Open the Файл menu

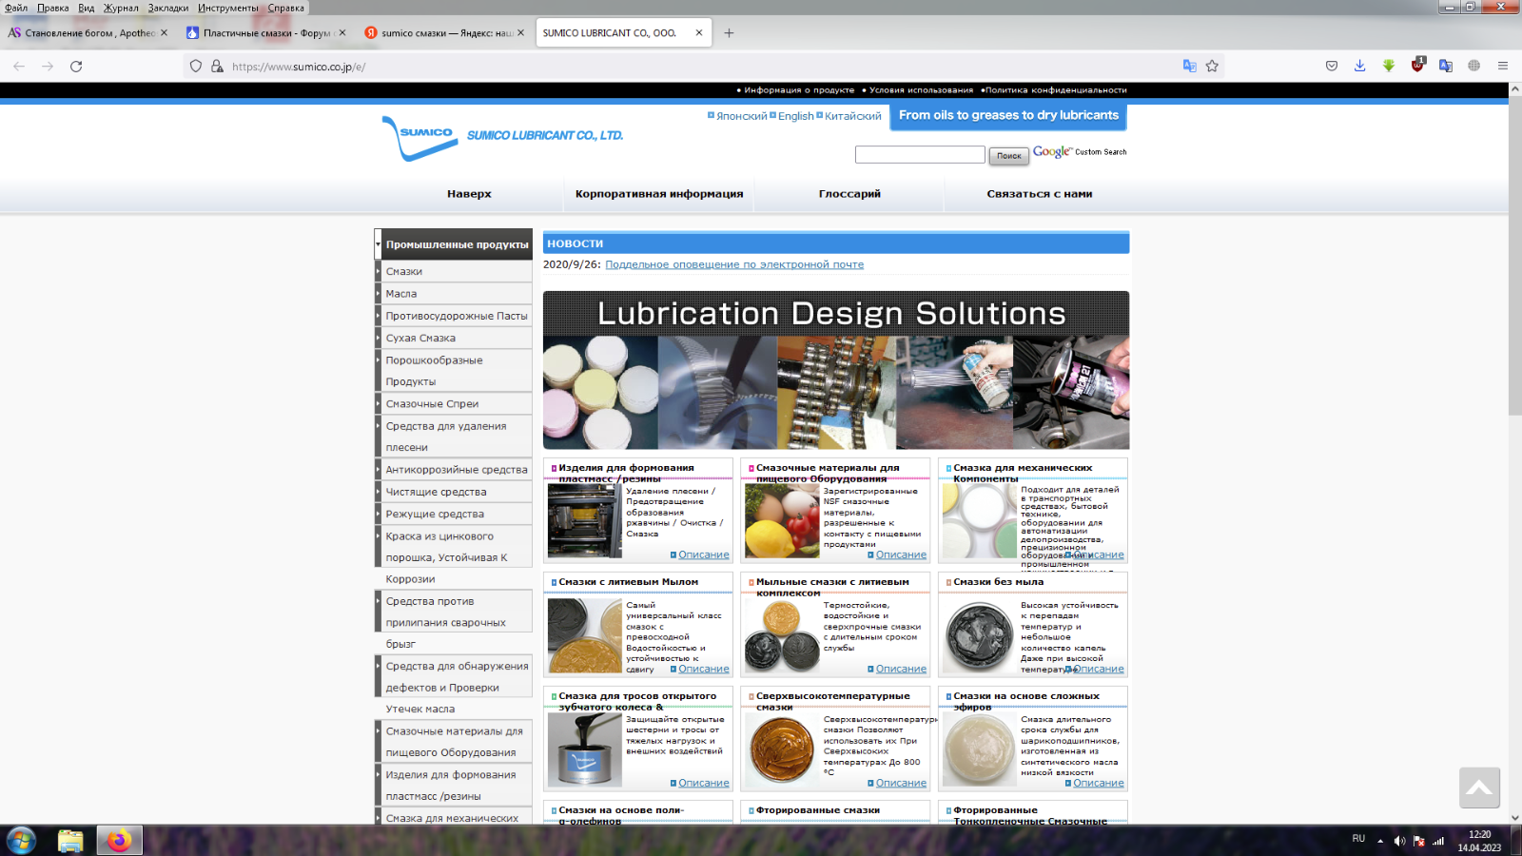pyautogui.click(x=16, y=8)
